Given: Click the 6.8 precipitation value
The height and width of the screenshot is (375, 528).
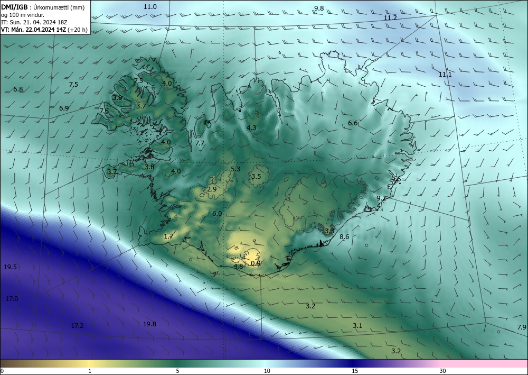Looking at the screenshot, I should pyautogui.click(x=18, y=89).
